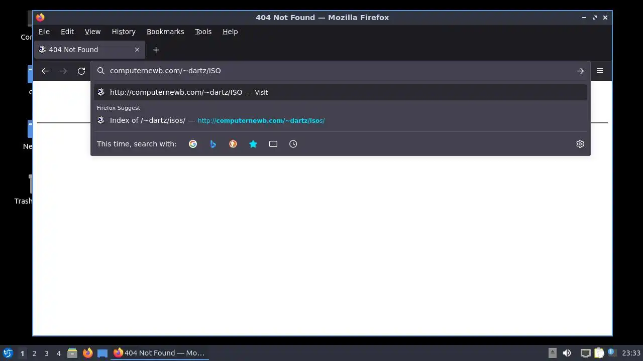Open the Bookmarks menu
643x361 pixels.
pos(165,32)
